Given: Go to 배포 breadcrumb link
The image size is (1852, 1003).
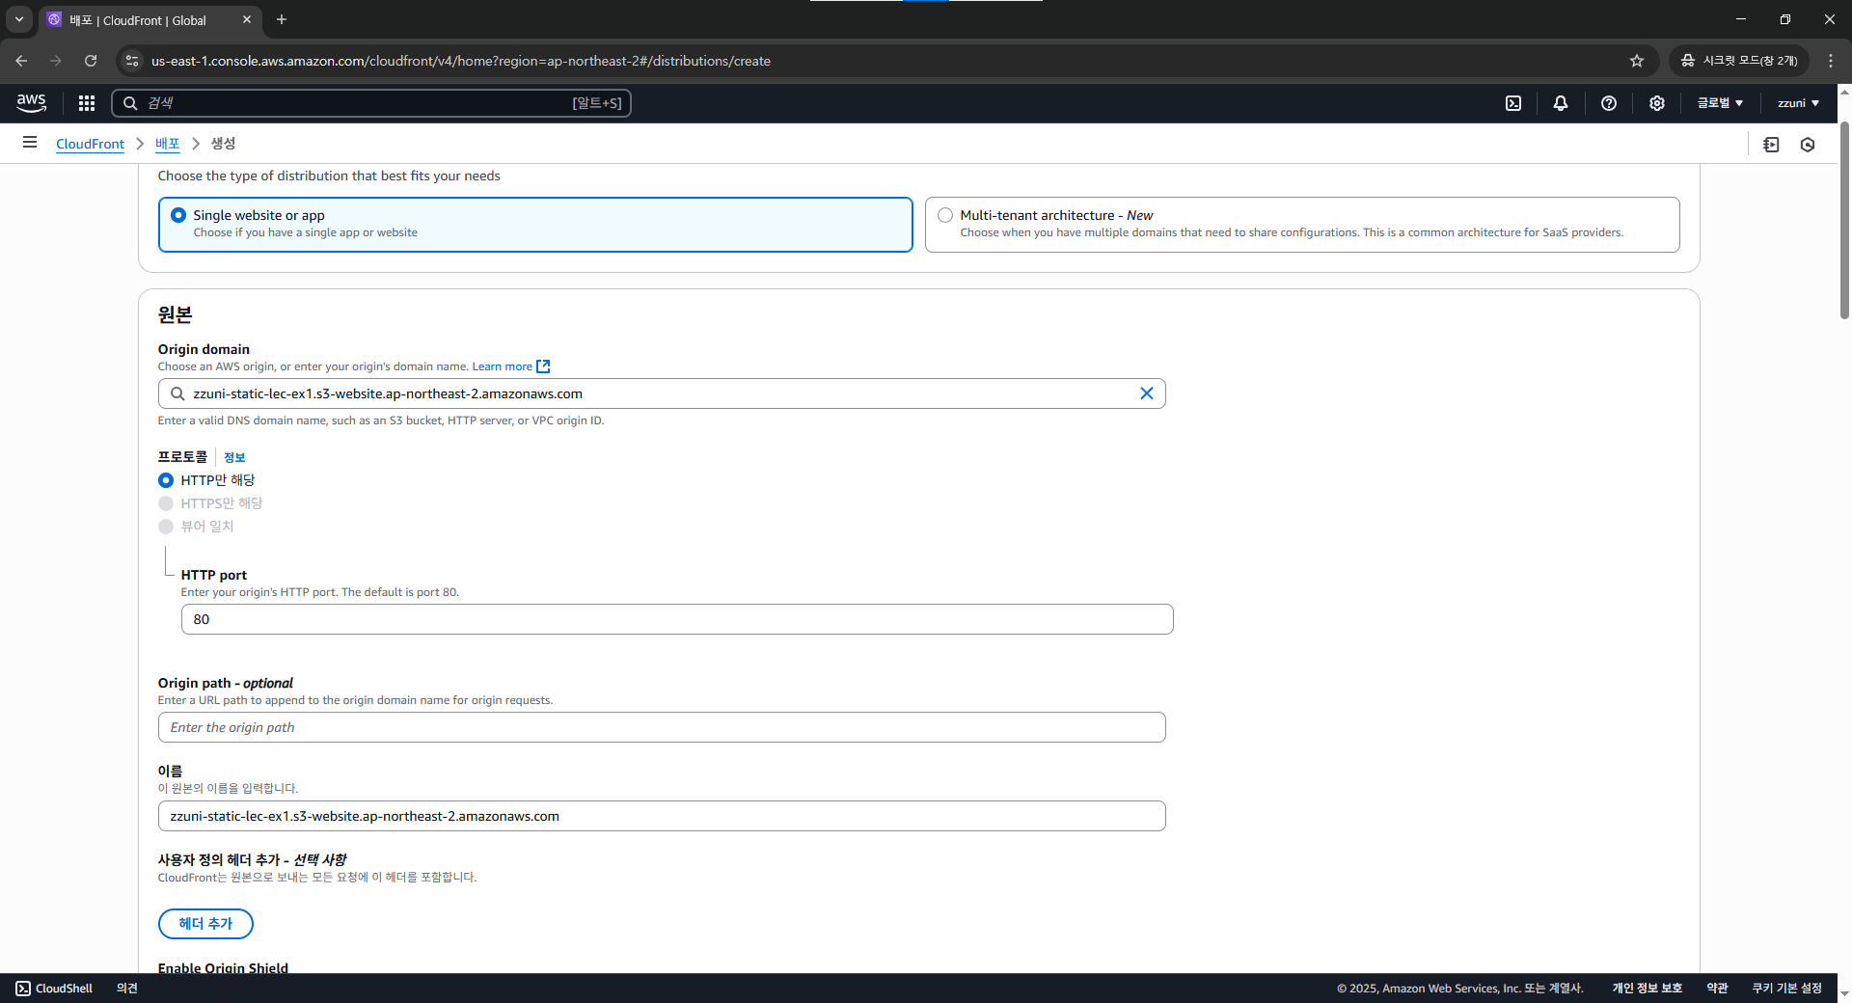Looking at the screenshot, I should point(168,144).
